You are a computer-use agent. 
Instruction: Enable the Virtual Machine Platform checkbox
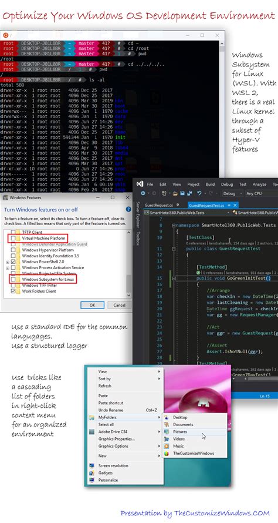(x=13, y=238)
